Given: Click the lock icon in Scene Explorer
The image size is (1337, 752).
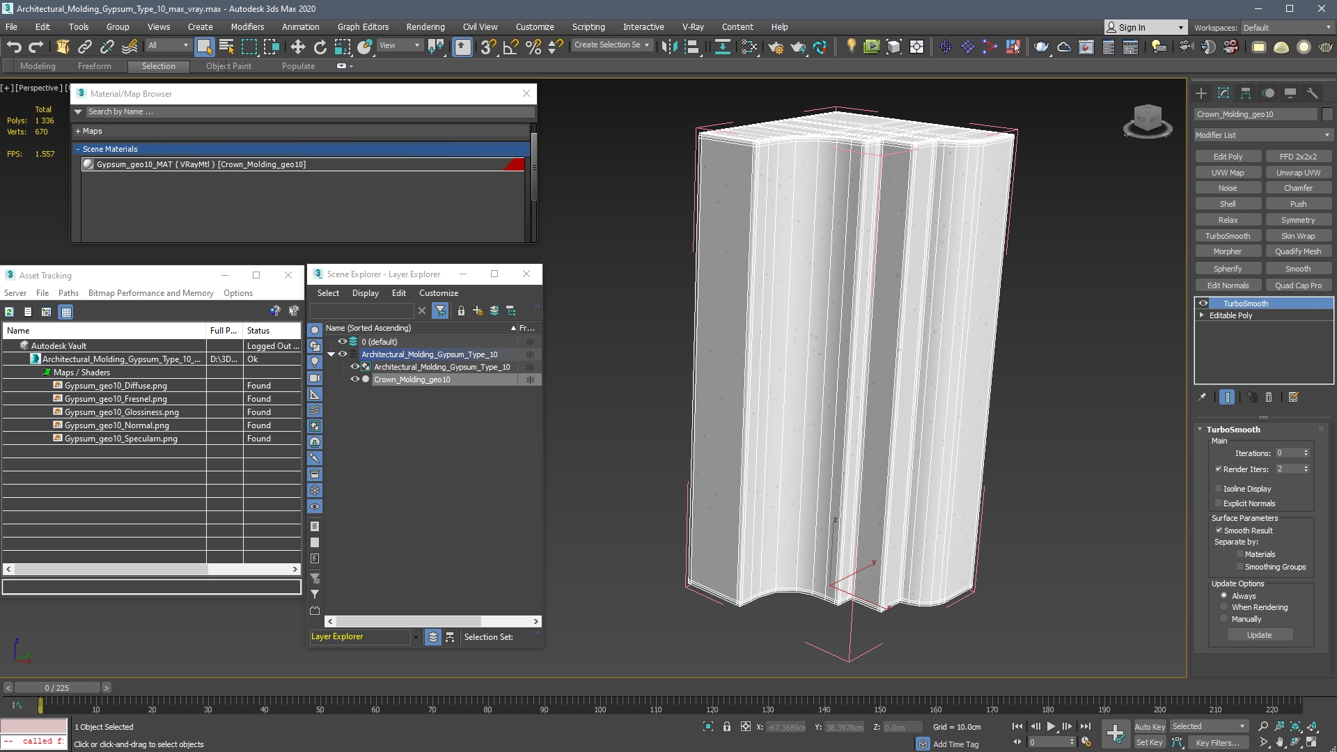Looking at the screenshot, I should tap(461, 311).
